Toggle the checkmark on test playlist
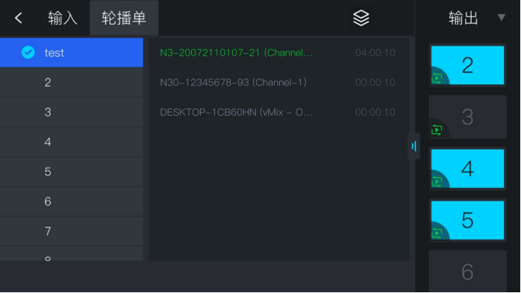The image size is (521, 293). (28, 52)
